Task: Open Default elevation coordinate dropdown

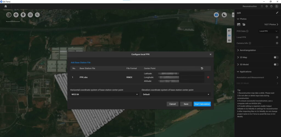Action: tap(176, 94)
